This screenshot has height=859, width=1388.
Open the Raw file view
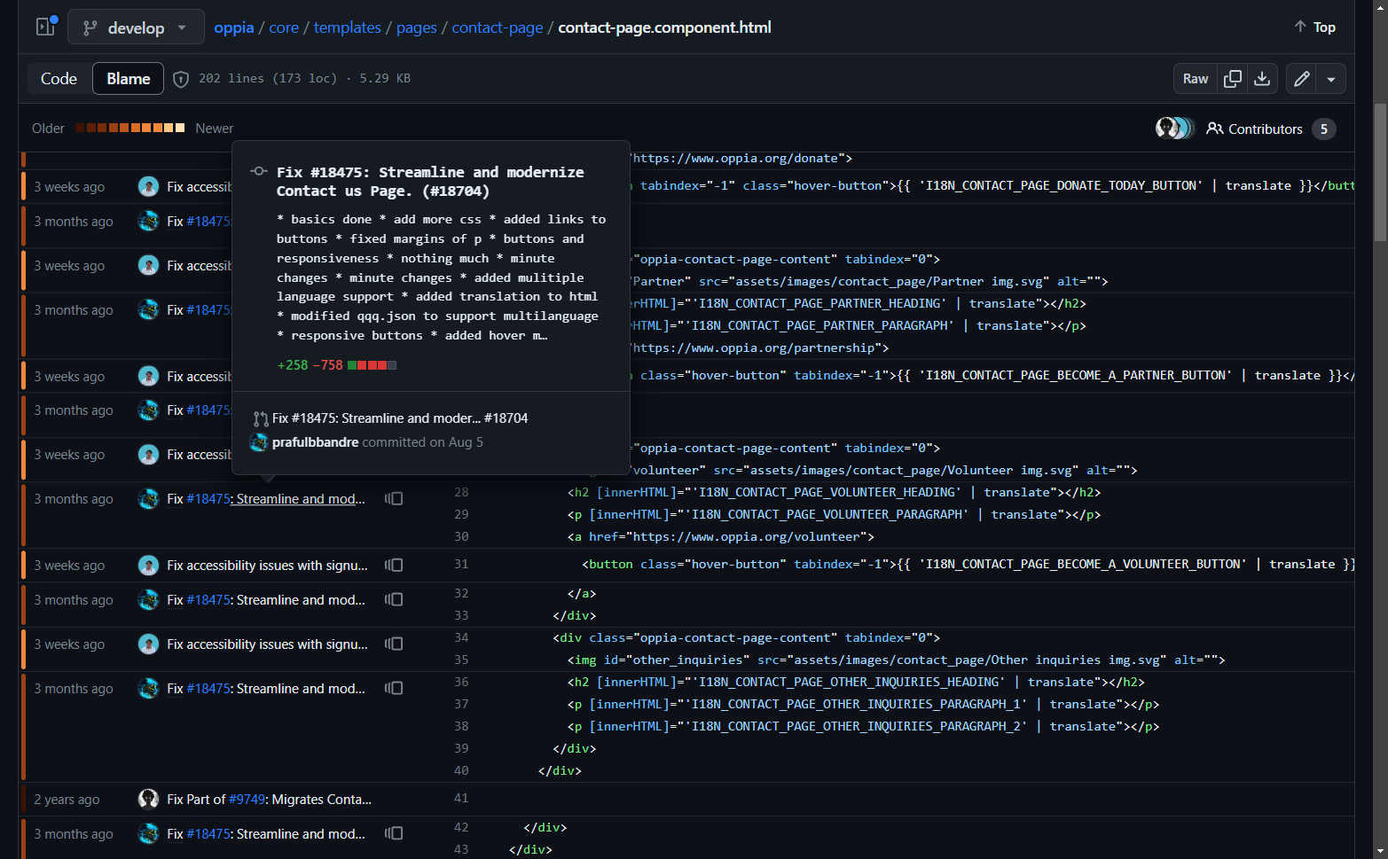(1196, 79)
